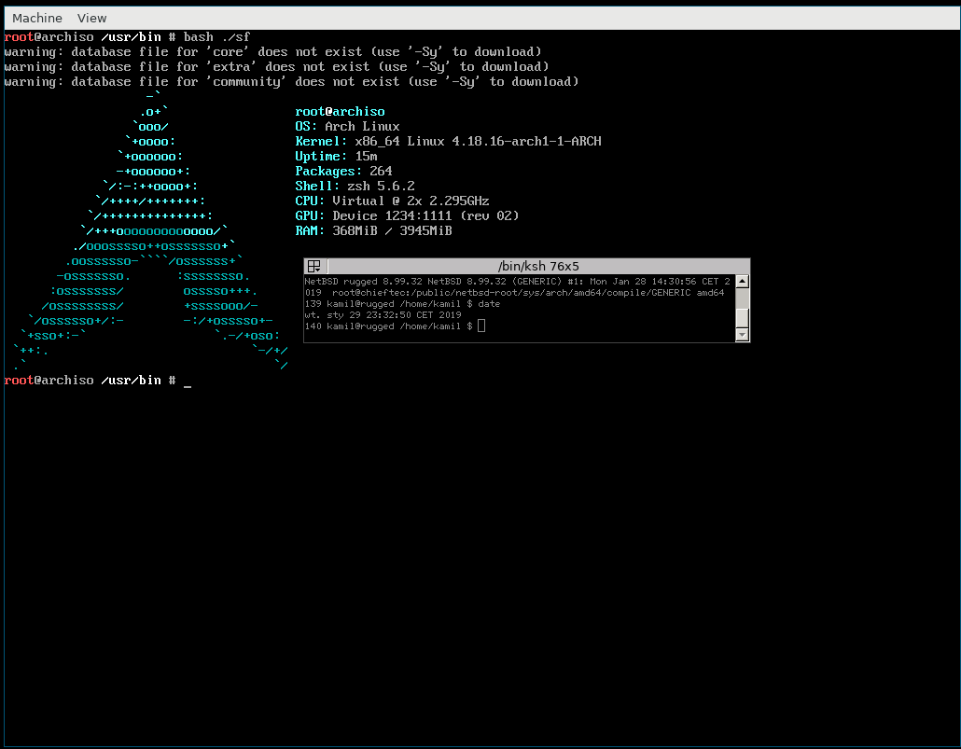The image size is (961, 749).
Task: Click the ksh scrollbar down arrow
Action: [742, 335]
